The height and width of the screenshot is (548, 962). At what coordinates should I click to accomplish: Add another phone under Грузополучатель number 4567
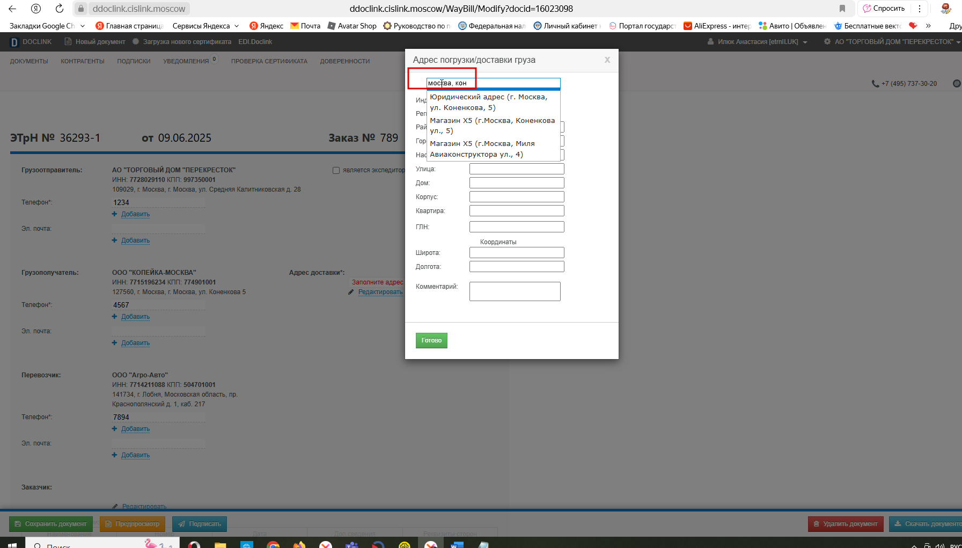coord(135,317)
